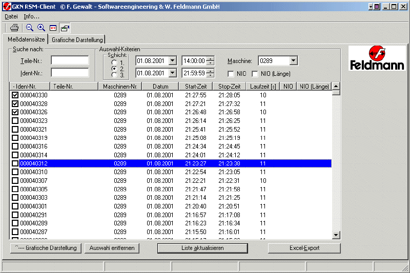
Task: Click into the Teile-Nr. search field
Action: 70,60
